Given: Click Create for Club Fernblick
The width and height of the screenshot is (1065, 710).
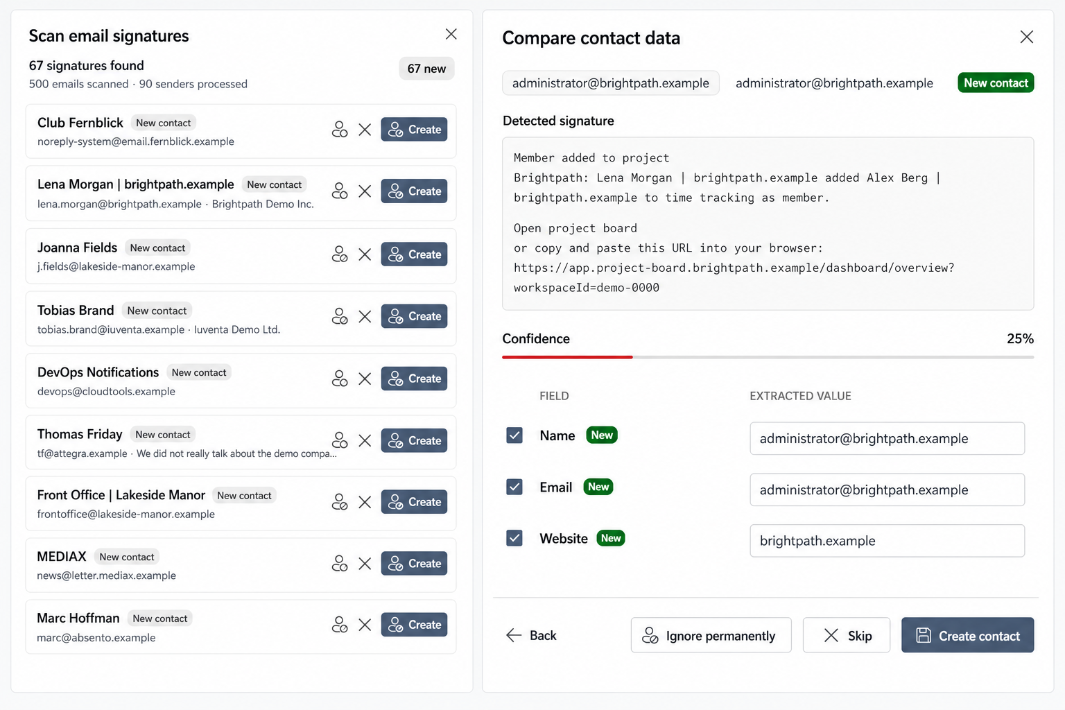Looking at the screenshot, I should pyautogui.click(x=414, y=130).
